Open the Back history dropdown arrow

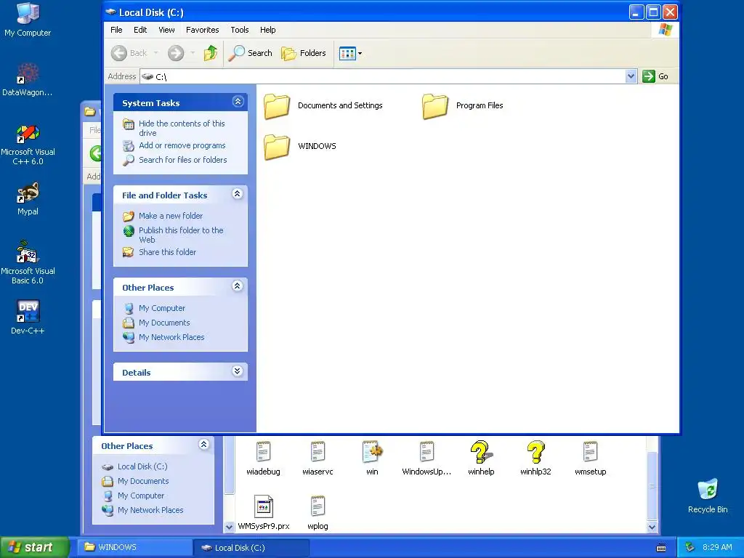pyautogui.click(x=155, y=53)
